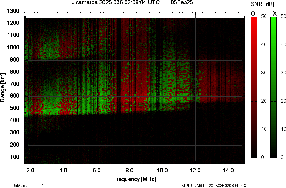Image resolution: width=286 pixels, height=188 pixels.
Task: Click the 40 label on the red O colorbar
Action: click(264, 45)
